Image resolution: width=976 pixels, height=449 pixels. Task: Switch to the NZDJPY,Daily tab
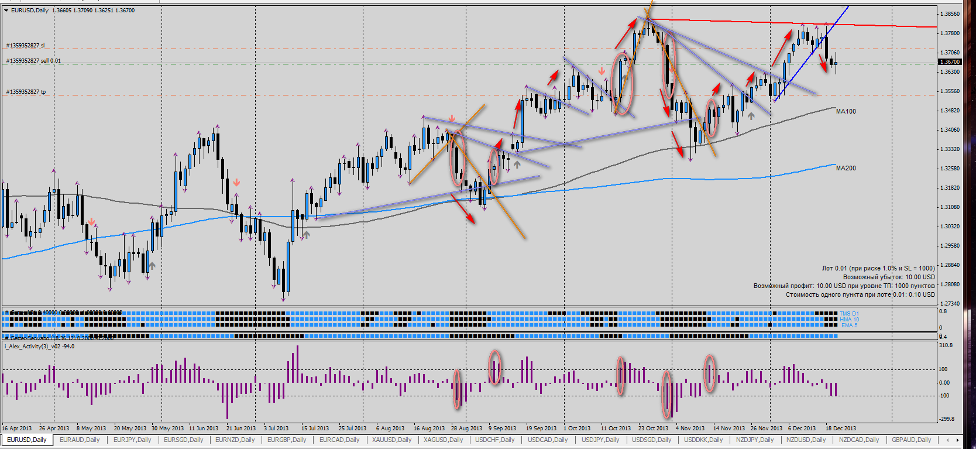point(754,440)
